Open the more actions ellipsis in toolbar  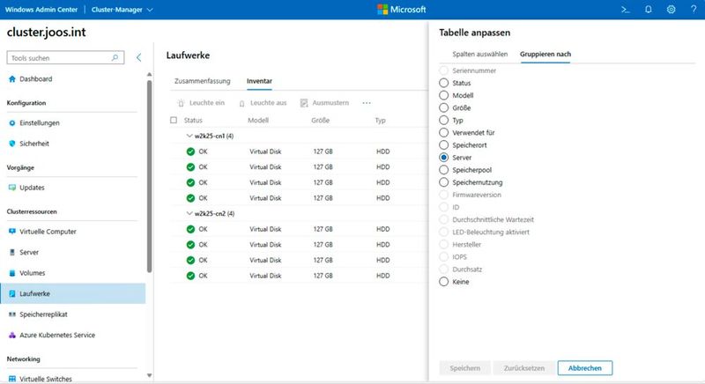pos(367,103)
